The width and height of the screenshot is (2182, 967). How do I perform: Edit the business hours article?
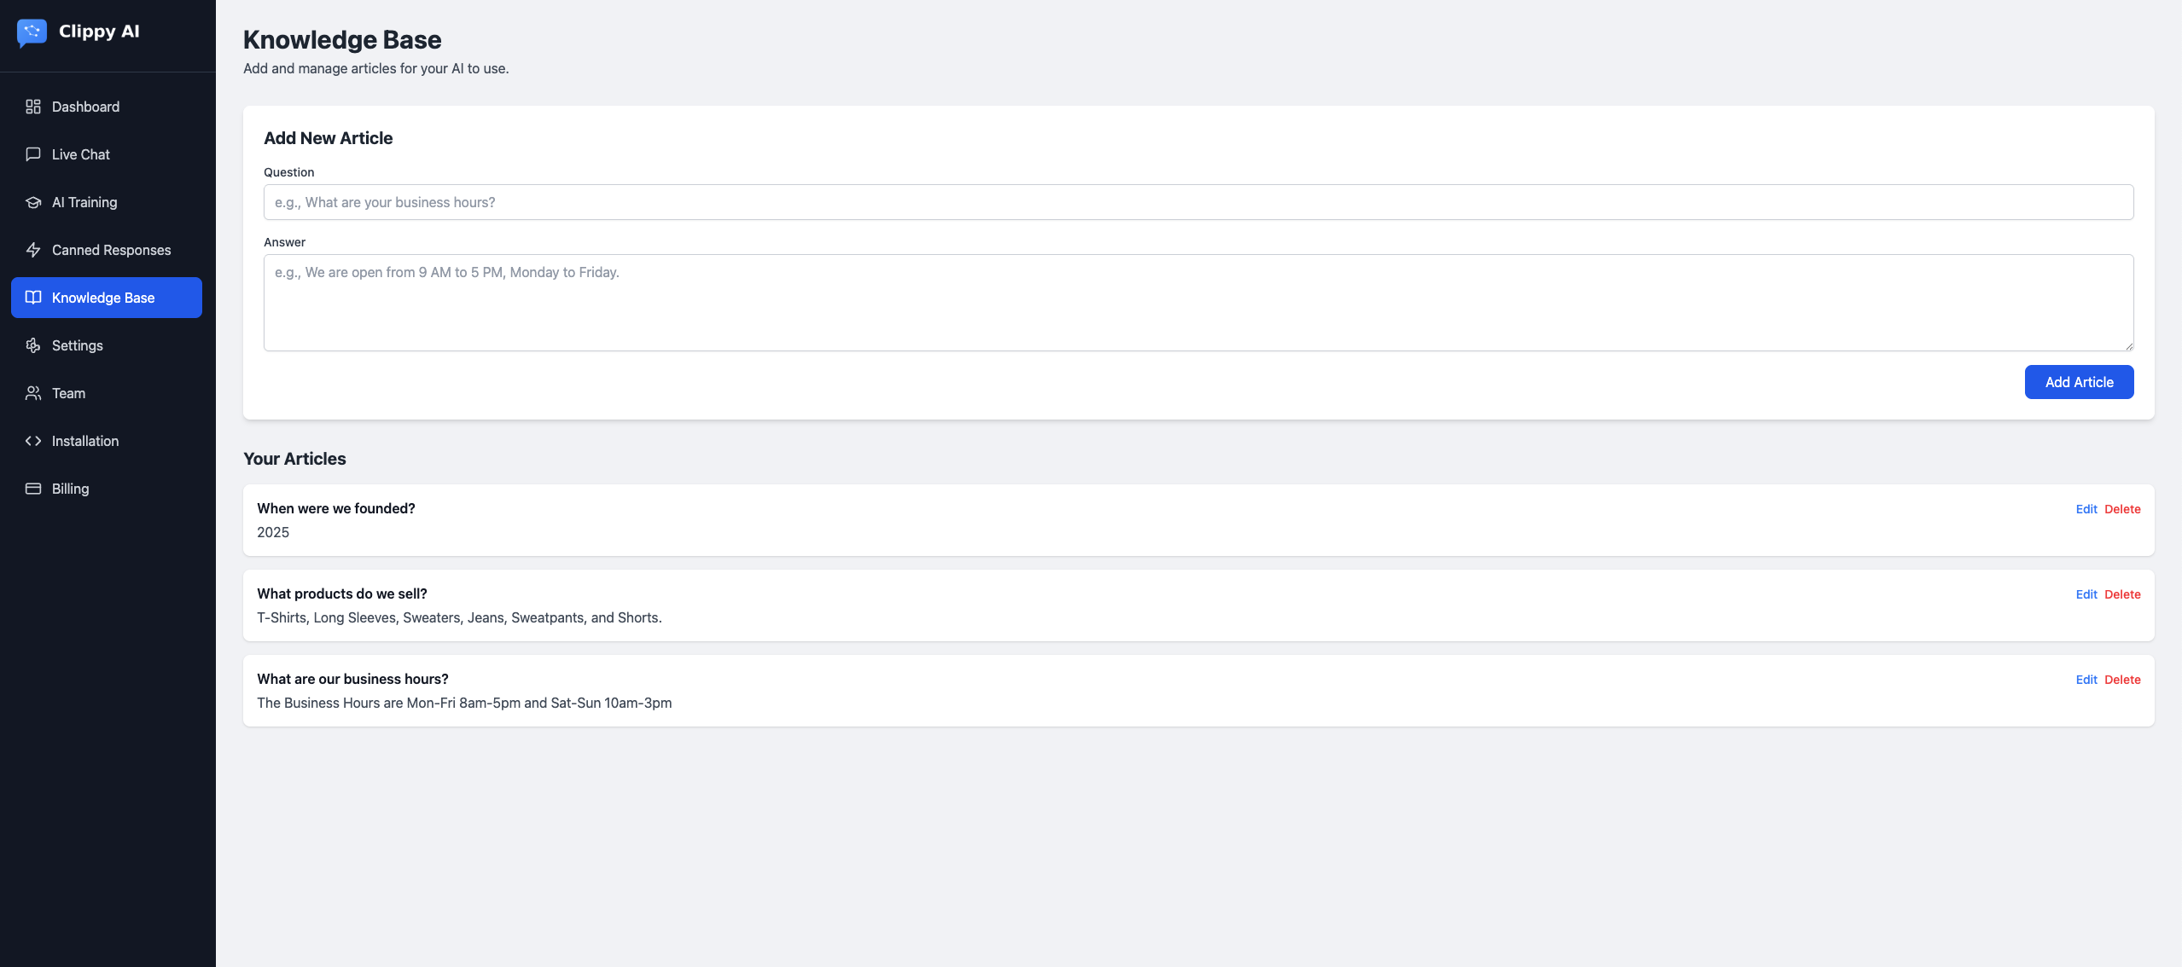[x=2086, y=680]
